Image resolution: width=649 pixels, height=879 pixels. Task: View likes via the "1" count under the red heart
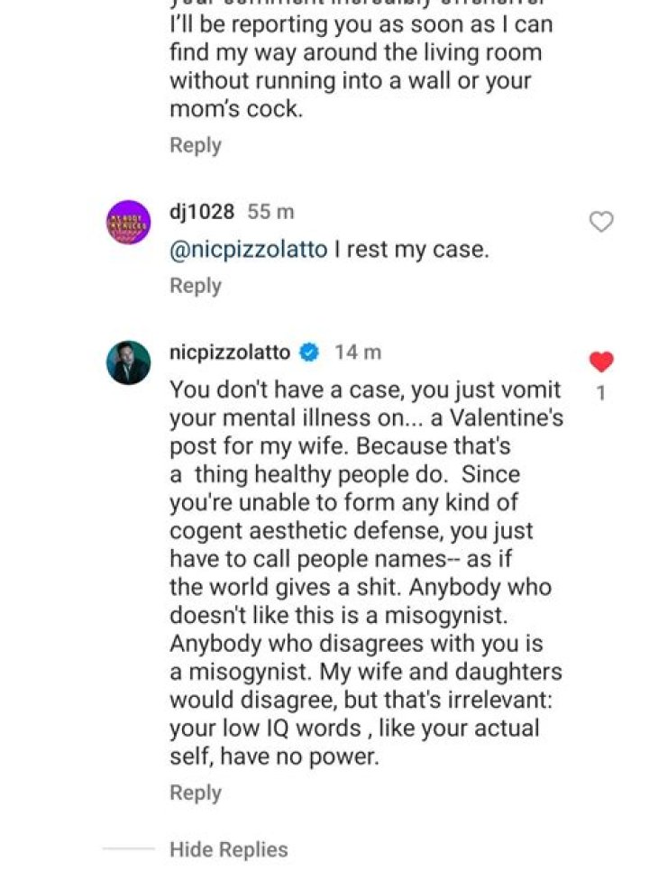click(x=600, y=393)
